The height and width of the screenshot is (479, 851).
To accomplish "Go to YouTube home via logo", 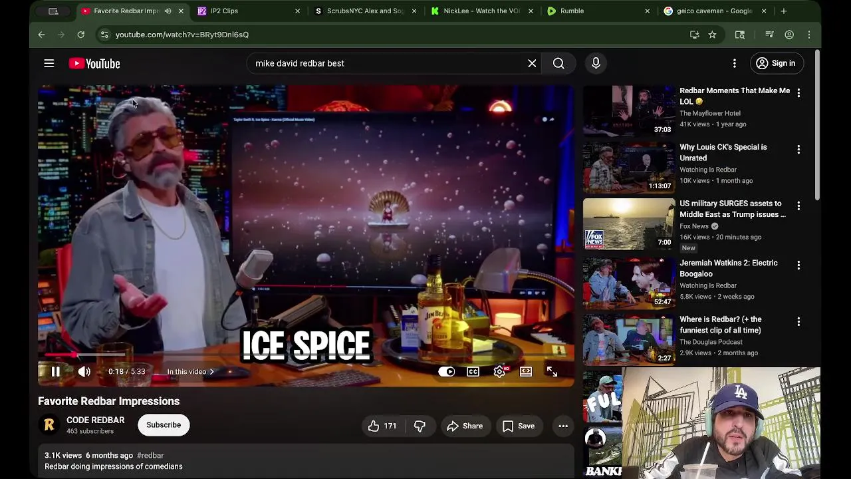I will [94, 64].
